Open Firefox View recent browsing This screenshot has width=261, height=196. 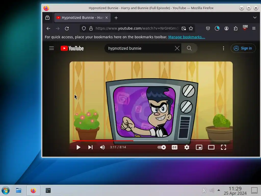(47, 18)
